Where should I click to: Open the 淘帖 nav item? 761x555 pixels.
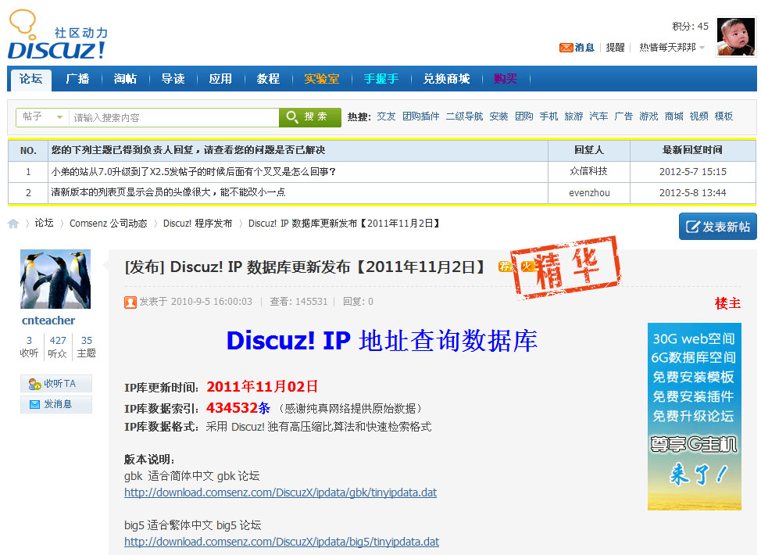click(x=125, y=79)
